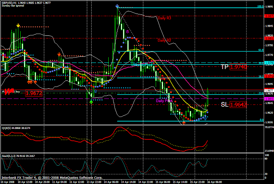
Task: Click the 23.6 Fibonacci level label
Action: tap(261, 93)
